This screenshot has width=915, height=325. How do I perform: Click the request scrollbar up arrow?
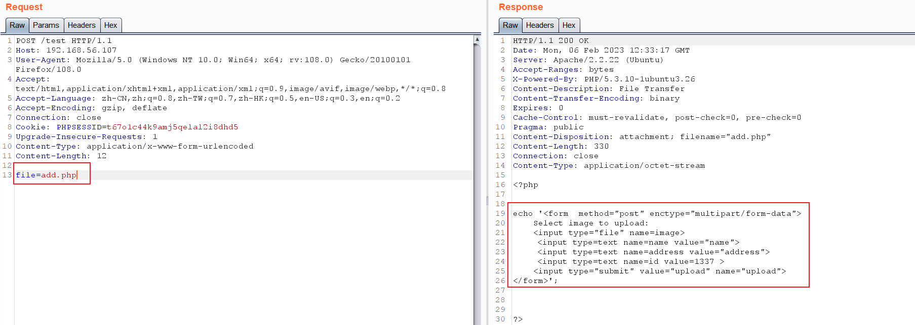point(477,39)
